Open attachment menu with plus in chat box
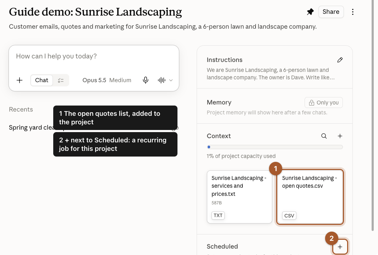378x255 pixels. [20, 80]
